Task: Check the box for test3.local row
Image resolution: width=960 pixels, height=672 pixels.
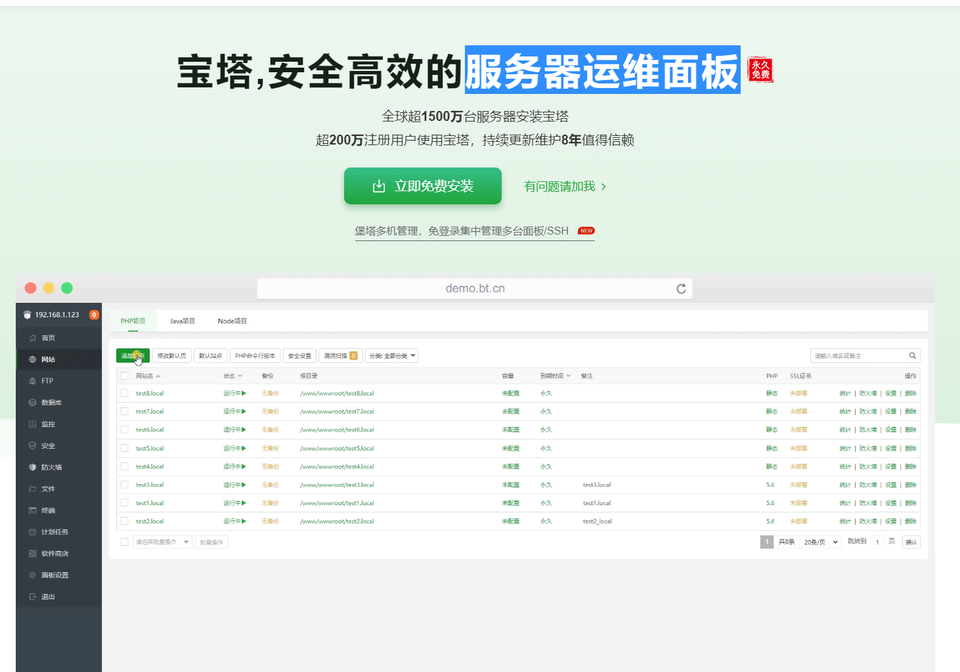Action: point(124,485)
